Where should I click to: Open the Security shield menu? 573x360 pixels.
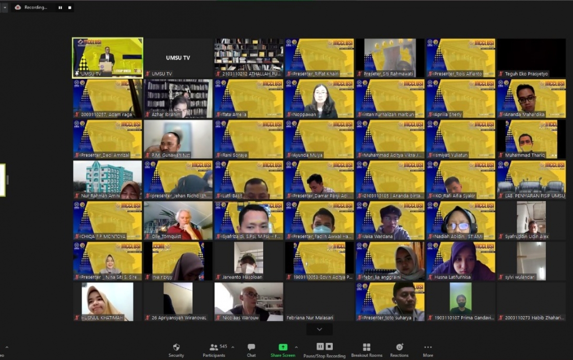tap(176, 350)
